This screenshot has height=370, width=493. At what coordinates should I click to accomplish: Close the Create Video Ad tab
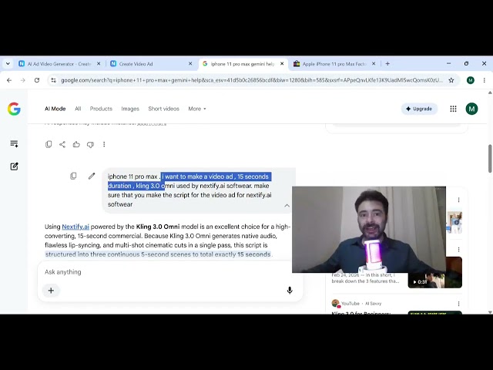190,63
